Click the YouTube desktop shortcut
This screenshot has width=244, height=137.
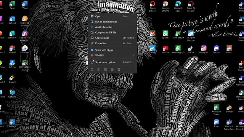tap(165, 49)
